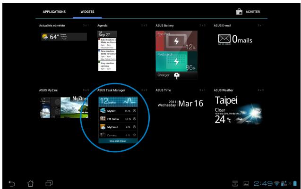The width and height of the screenshot is (301, 189).
Task: Click the Eee Pad battery 12% tile
Action: click(176, 41)
